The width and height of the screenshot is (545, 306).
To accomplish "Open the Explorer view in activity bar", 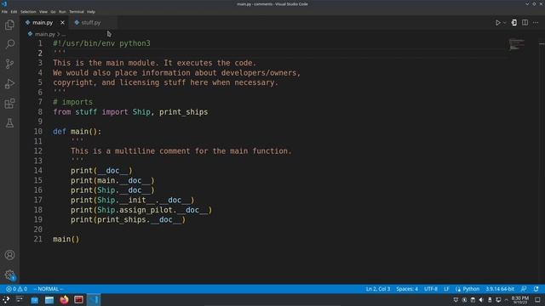I will [x=9, y=25].
